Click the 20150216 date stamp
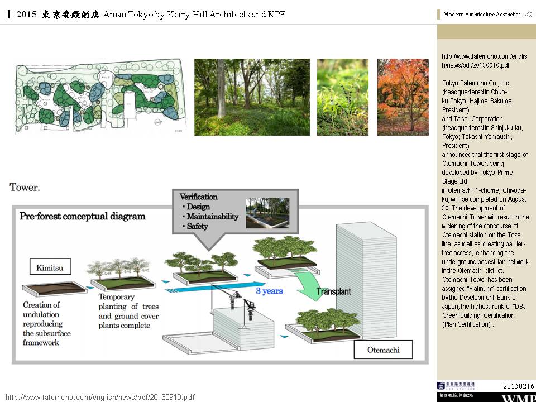Viewport: 536px width, 402px height. [518, 386]
